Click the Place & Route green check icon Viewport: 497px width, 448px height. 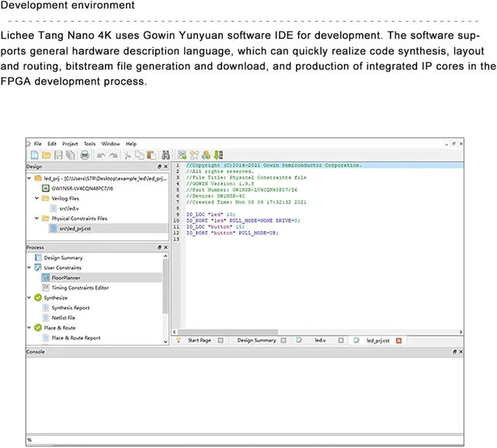point(38,328)
